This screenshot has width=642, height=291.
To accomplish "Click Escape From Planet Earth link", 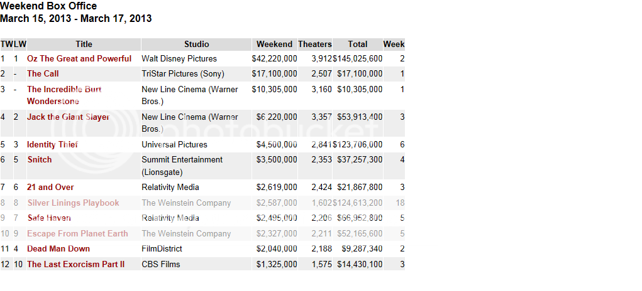I will tap(77, 234).
